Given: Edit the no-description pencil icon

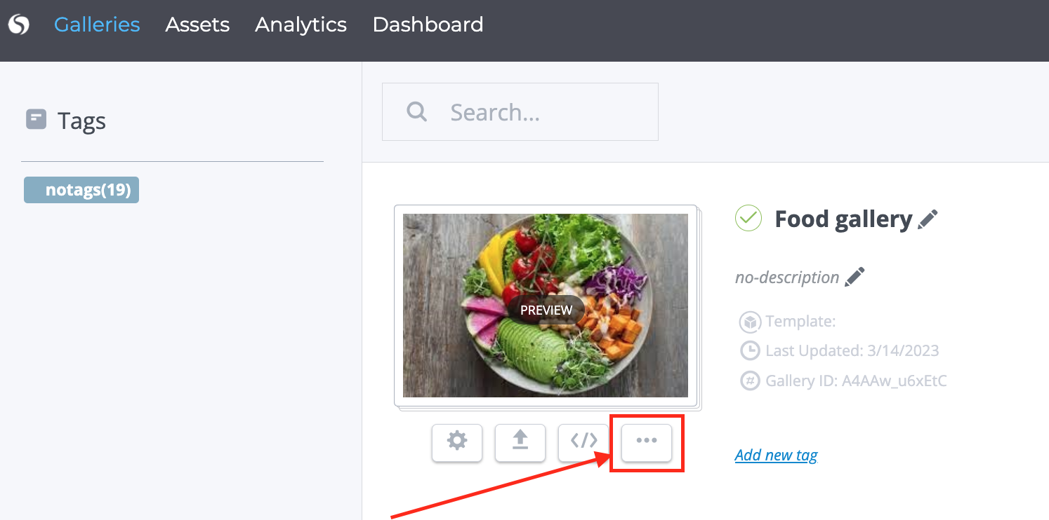Looking at the screenshot, I should coord(855,277).
